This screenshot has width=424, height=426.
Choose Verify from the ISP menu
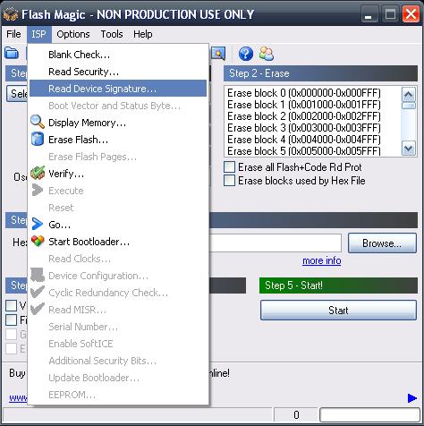(118, 174)
